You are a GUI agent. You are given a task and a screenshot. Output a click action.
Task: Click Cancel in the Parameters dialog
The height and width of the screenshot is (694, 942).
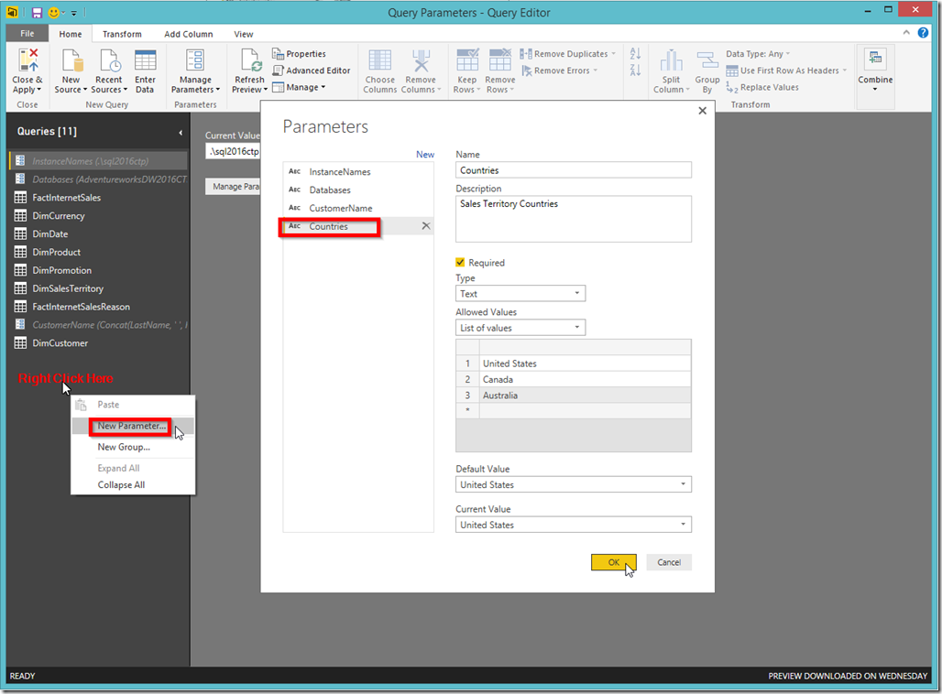(x=669, y=562)
